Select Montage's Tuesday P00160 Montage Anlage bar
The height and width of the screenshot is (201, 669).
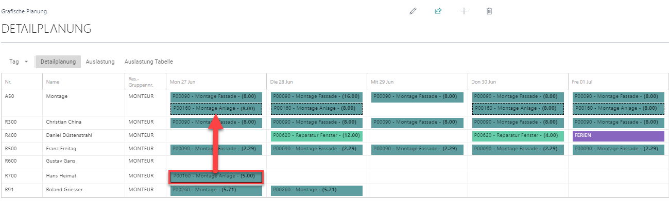point(317,109)
